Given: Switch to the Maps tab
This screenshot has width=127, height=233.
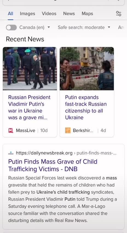Looking at the screenshot, I should click(x=87, y=13).
